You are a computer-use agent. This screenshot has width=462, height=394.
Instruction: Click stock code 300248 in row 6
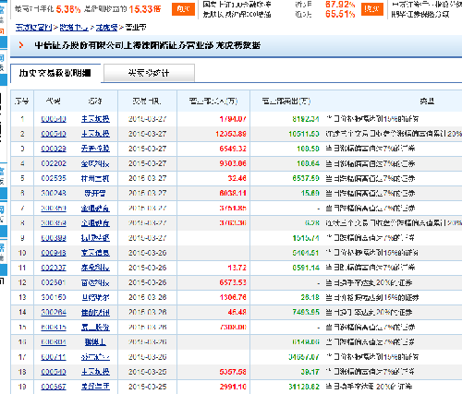(54, 193)
